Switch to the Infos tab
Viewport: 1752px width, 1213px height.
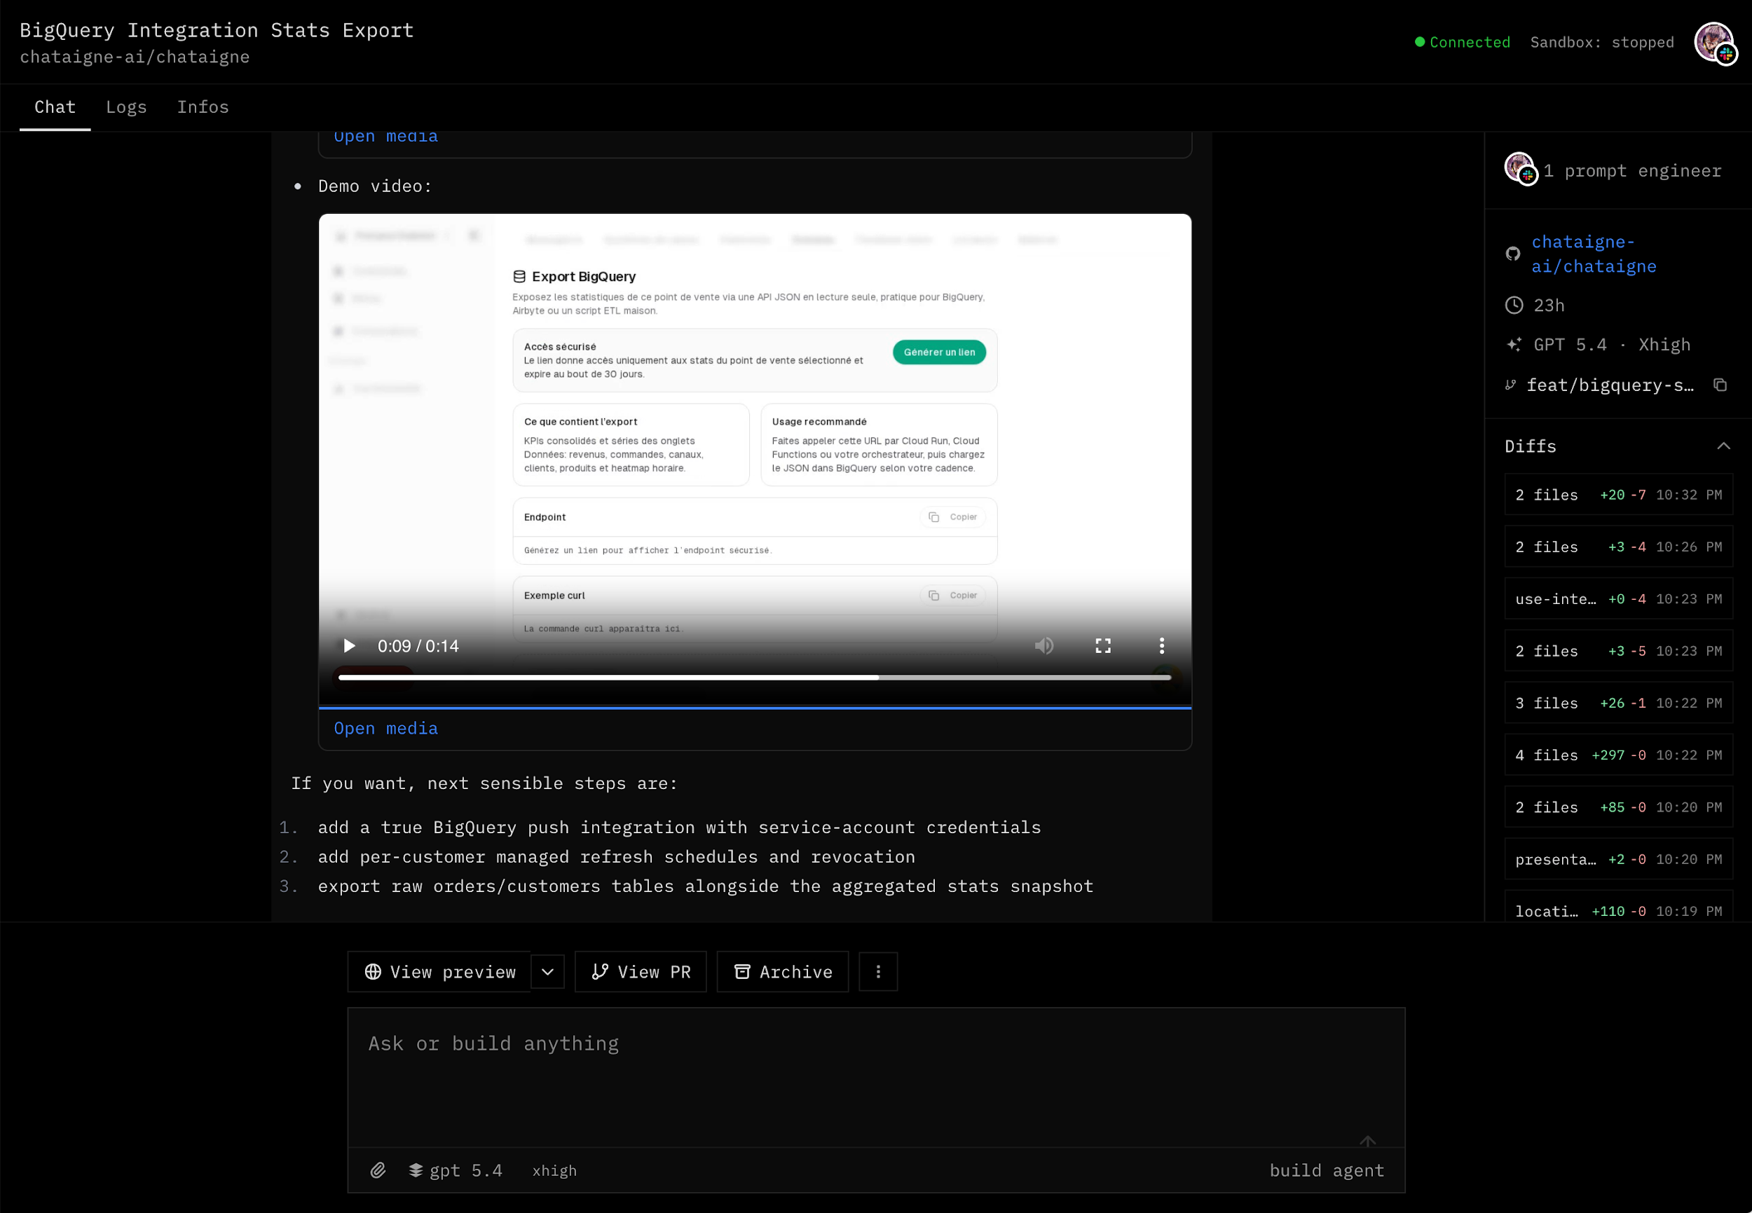click(203, 107)
